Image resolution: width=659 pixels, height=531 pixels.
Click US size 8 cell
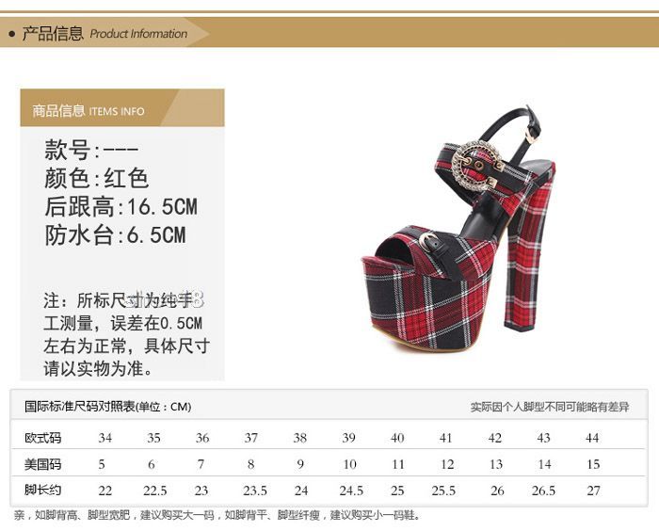click(251, 464)
